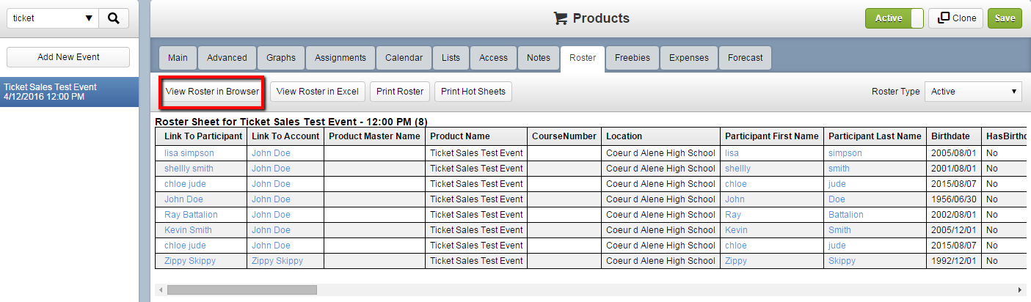Click Print Hot Sheets button

tap(473, 92)
